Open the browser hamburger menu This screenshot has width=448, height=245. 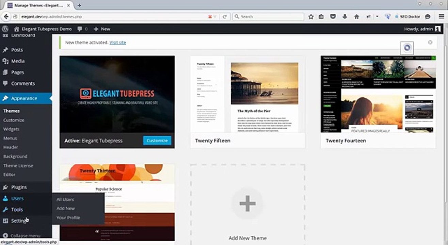441,17
